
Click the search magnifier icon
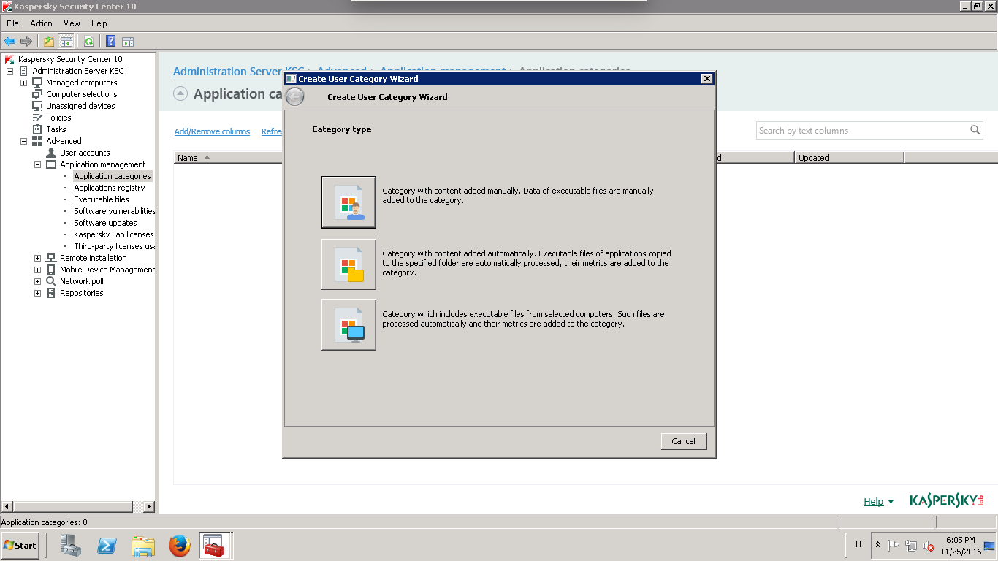pyautogui.click(x=975, y=130)
